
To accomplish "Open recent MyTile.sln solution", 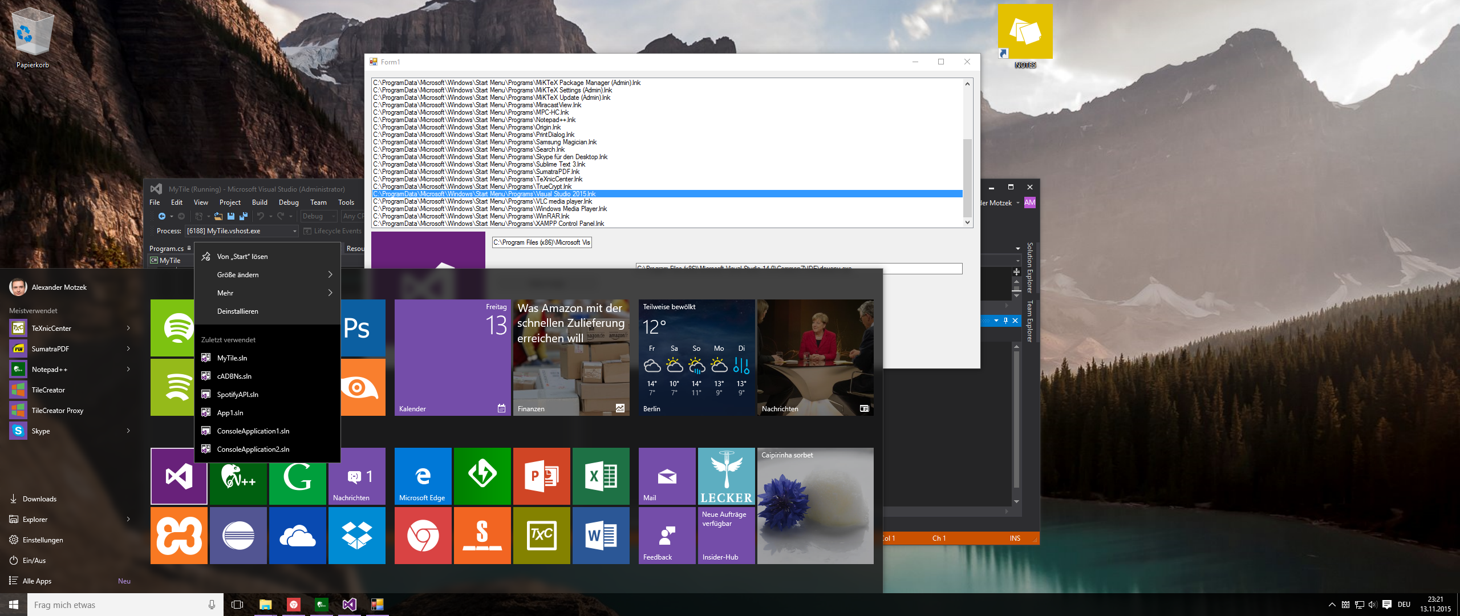I will [267, 358].
